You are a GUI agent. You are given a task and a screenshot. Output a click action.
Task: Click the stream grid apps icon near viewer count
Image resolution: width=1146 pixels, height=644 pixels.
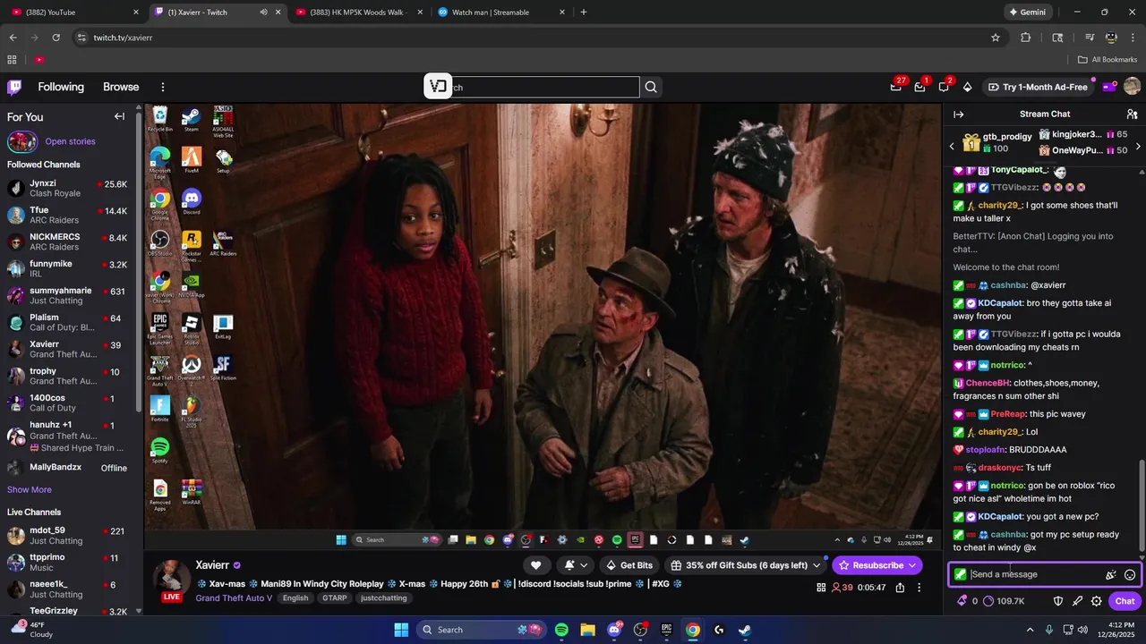coord(821,588)
